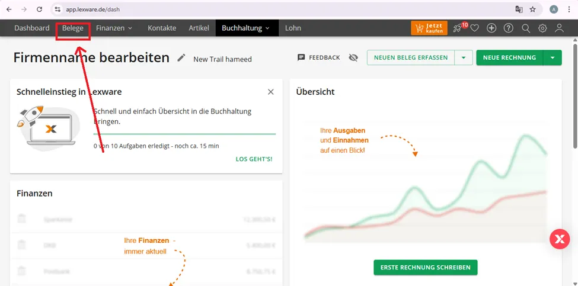Click the New Trail hameed text

click(x=223, y=59)
